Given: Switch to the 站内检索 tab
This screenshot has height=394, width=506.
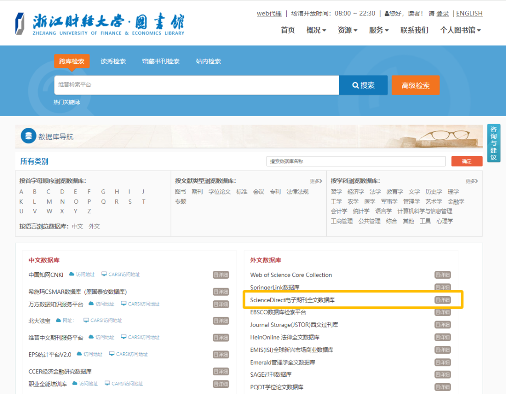Looking at the screenshot, I should pyautogui.click(x=208, y=61).
